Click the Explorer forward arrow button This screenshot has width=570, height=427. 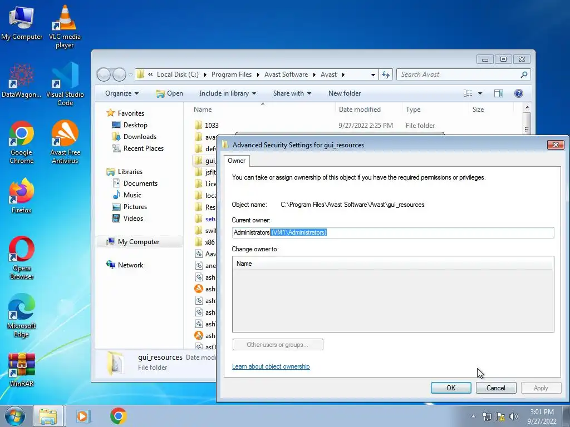pos(119,75)
